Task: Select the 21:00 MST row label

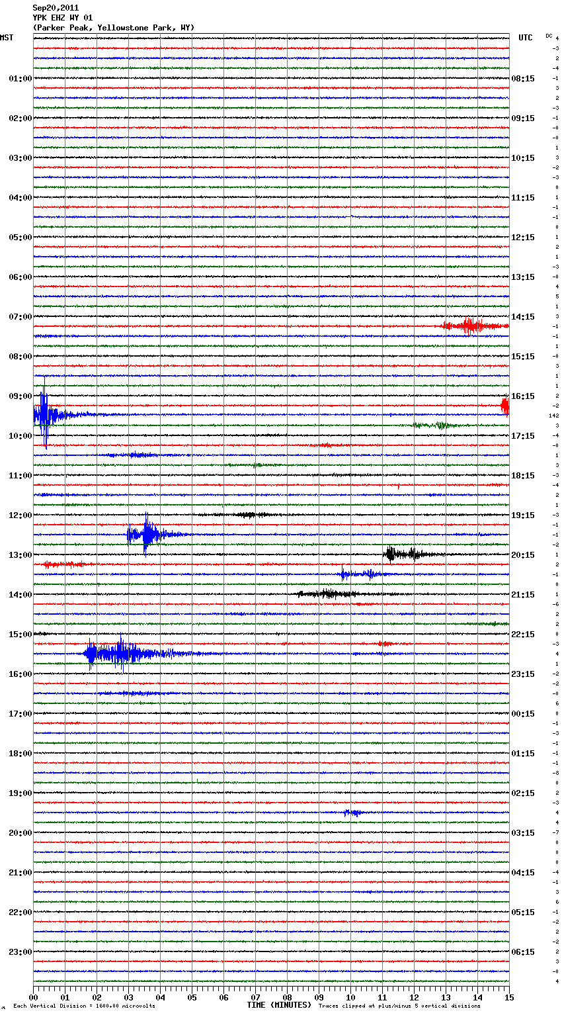Action: [20, 873]
